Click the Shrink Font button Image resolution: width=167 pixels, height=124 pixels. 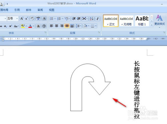(x=26, y=18)
